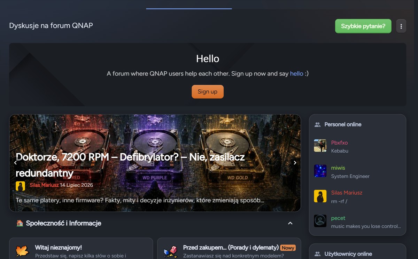
Task: Click Pbxfxo's avatar picture
Action: [x=320, y=146]
